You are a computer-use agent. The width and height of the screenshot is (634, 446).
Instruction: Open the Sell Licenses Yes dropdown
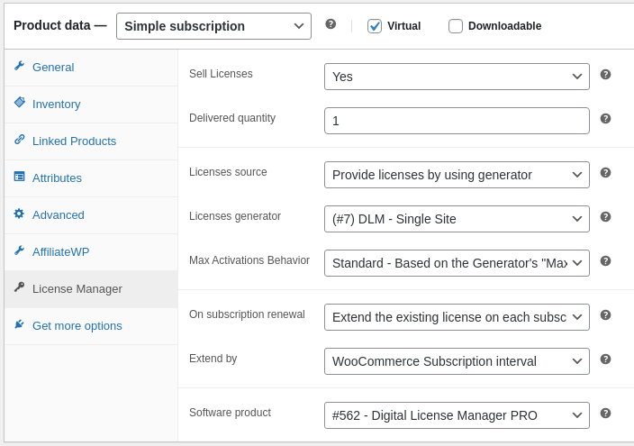[x=457, y=77]
